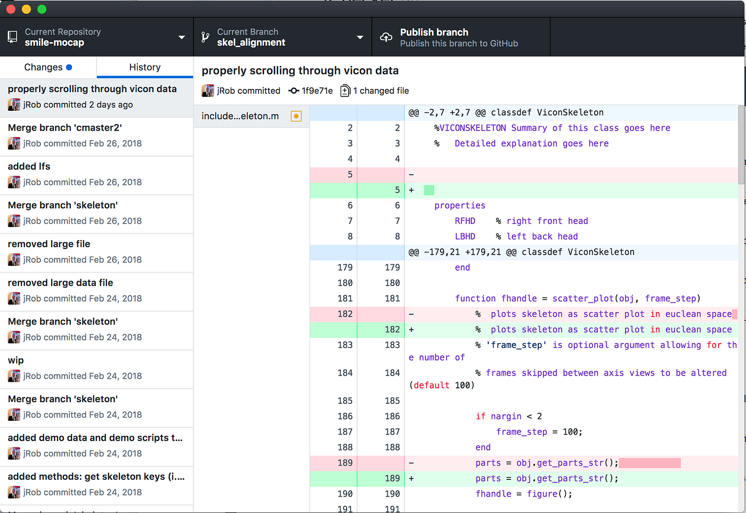
Task: Click the avatar on the 'Merge branch cmaster2' commit
Action: click(x=14, y=143)
